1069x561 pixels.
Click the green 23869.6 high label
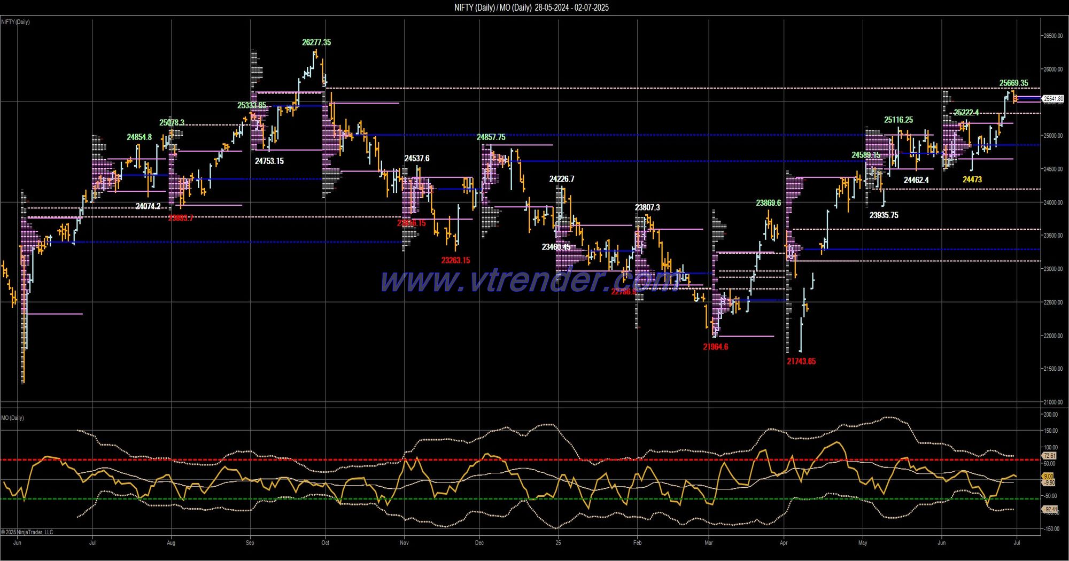(769, 203)
